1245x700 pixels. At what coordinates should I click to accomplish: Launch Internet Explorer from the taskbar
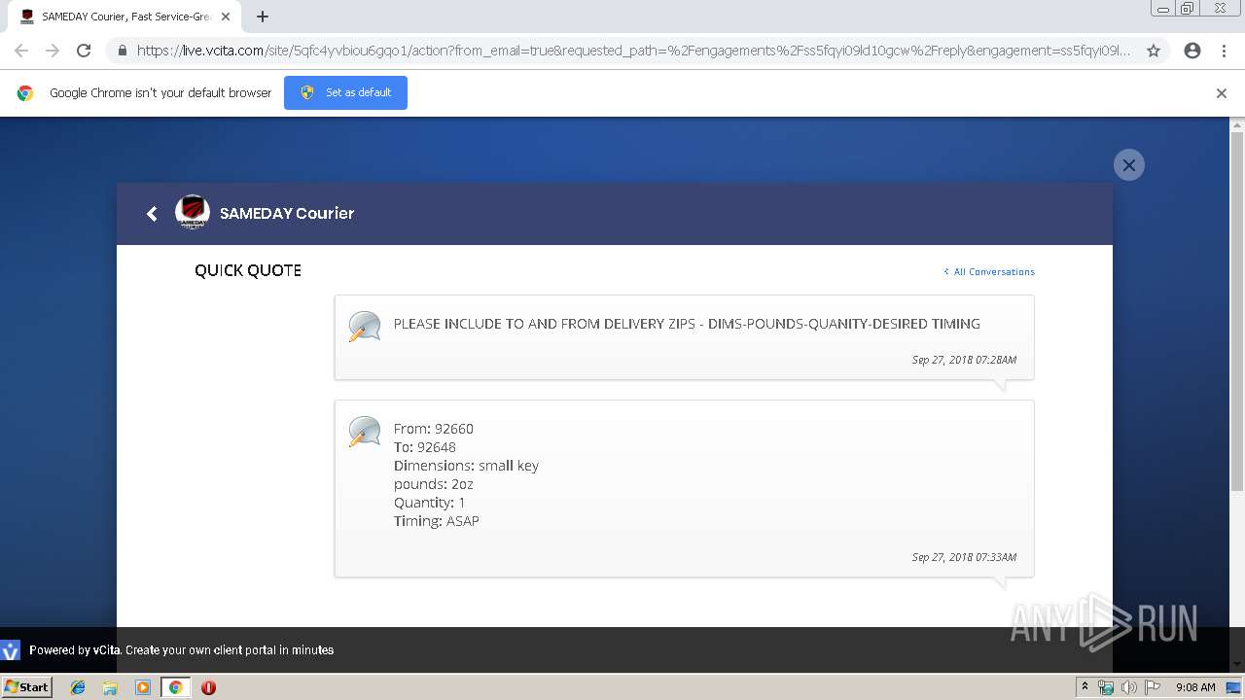78,687
